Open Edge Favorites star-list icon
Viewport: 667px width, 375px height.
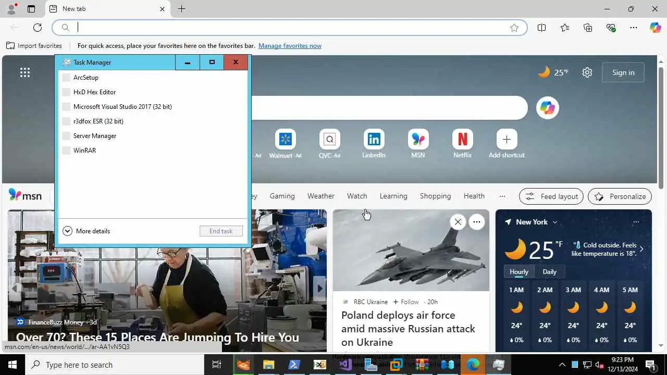pyautogui.click(x=565, y=28)
